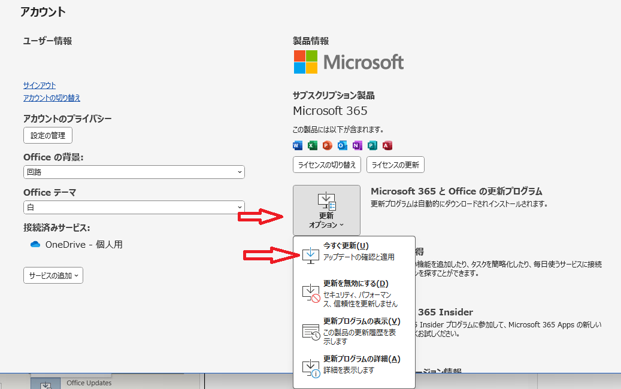Click the OneNote app icon
Image resolution: width=621 pixels, height=389 pixels.
coord(358,145)
